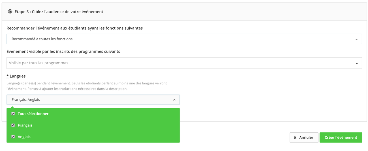Click the chevron arrow of the fonctions dropdown
The image size is (368, 151).
pyautogui.click(x=356, y=39)
